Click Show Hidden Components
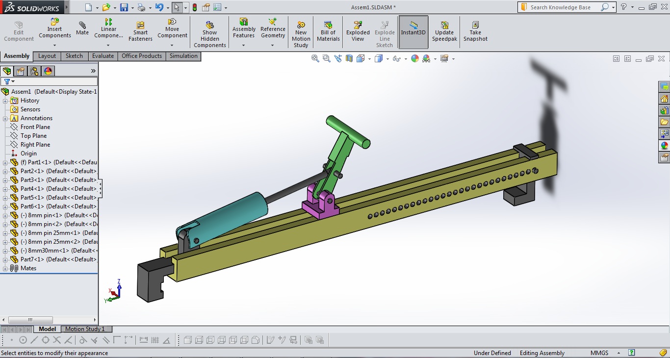 click(210, 34)
